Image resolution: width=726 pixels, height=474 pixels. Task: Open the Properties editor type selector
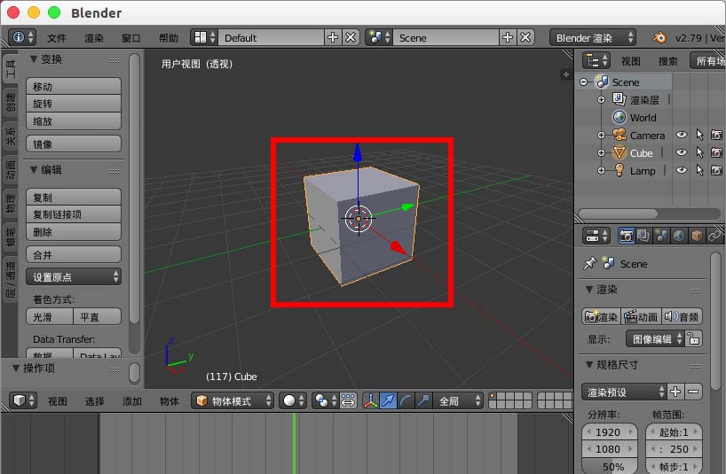coord(596,236)
